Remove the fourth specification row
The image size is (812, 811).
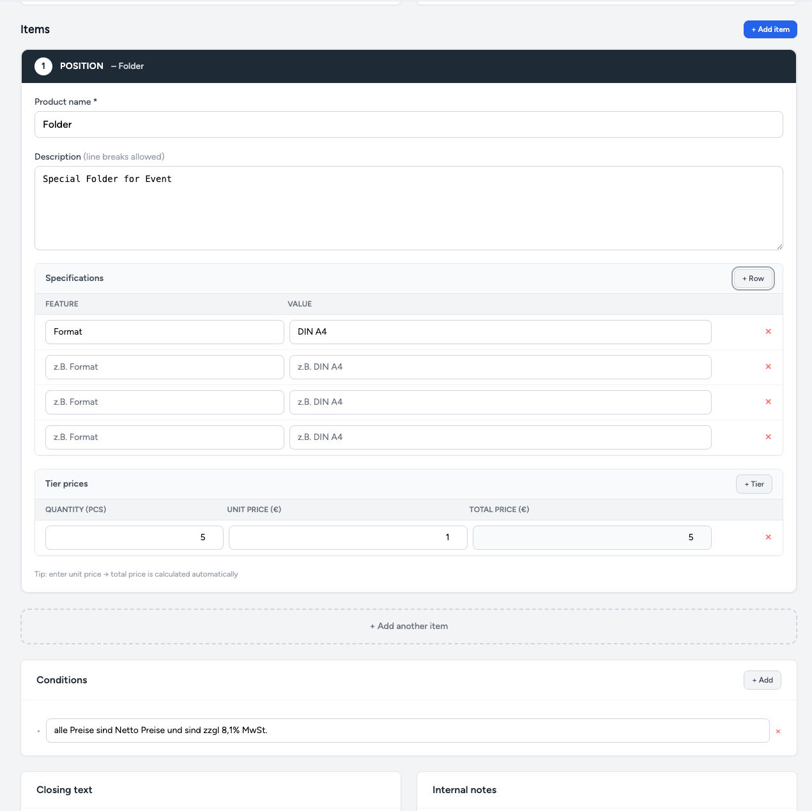(x=768, y=437)
